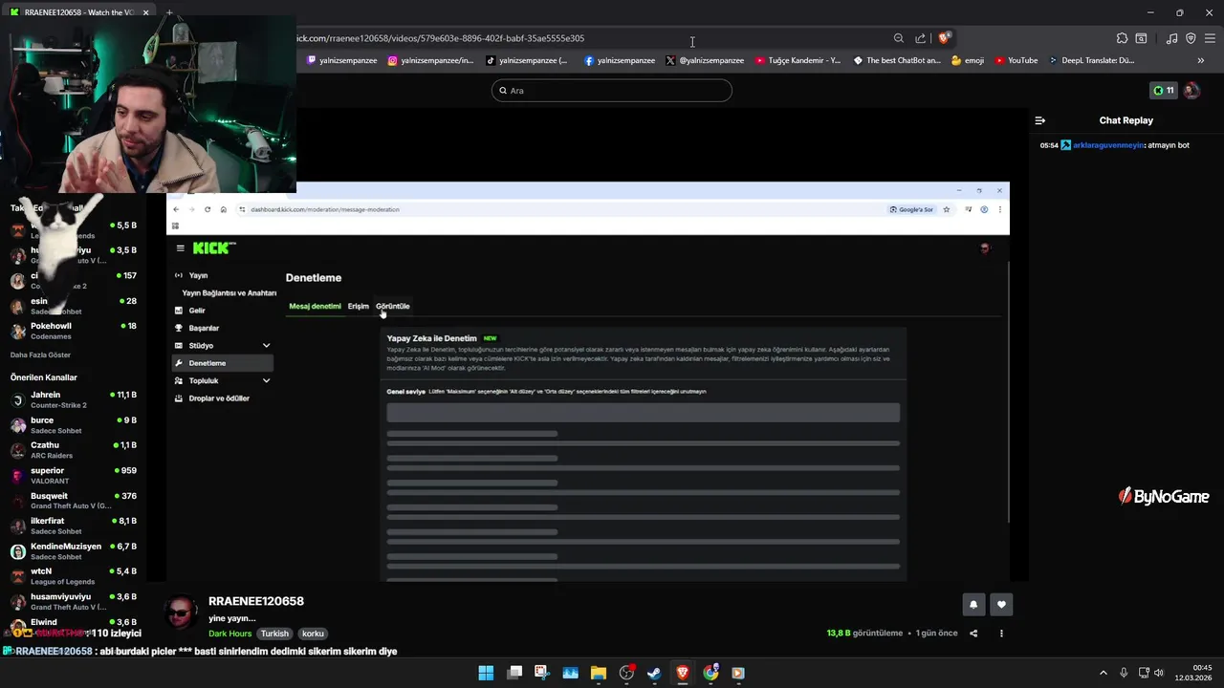The image size is (1224, 688).
Task: Open superior VALORANT channel
Action: point(74,476)
